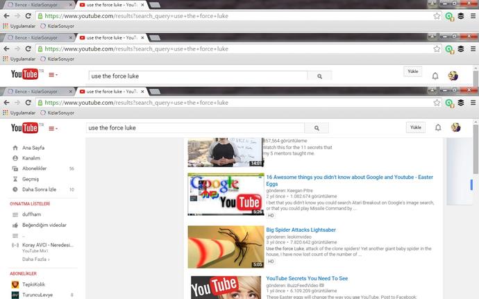Viewport: 479px width, 299px height.
Task: Click the middle window's vertical scrollbar
Action: click(x=476, y=78)
